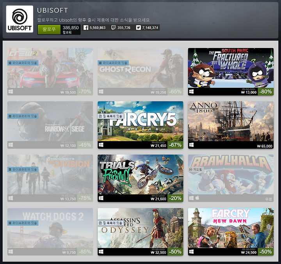The image size is (281, 264).
Task: Click the -80% South Park discount tag
Action: click(266, 92)
